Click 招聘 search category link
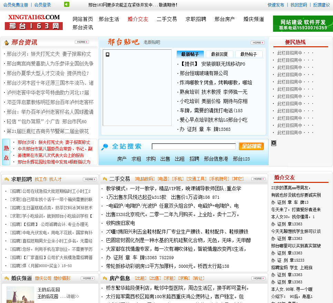 tap(194, 159)
